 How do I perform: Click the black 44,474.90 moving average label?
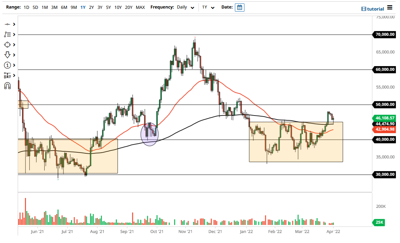pos(385,124)
